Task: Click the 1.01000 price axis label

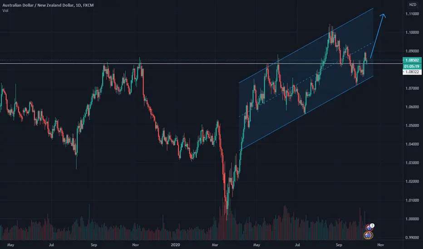Action: point(412,200)
